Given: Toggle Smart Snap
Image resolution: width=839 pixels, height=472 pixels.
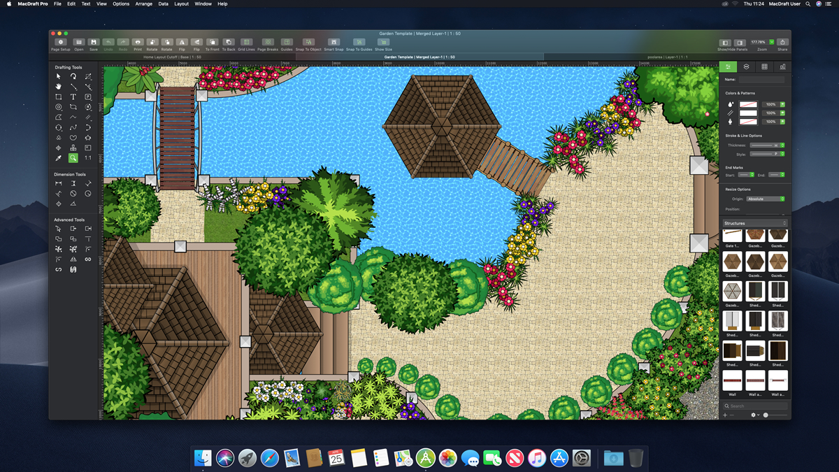Looking at the screenshot, I should [334, 45].
